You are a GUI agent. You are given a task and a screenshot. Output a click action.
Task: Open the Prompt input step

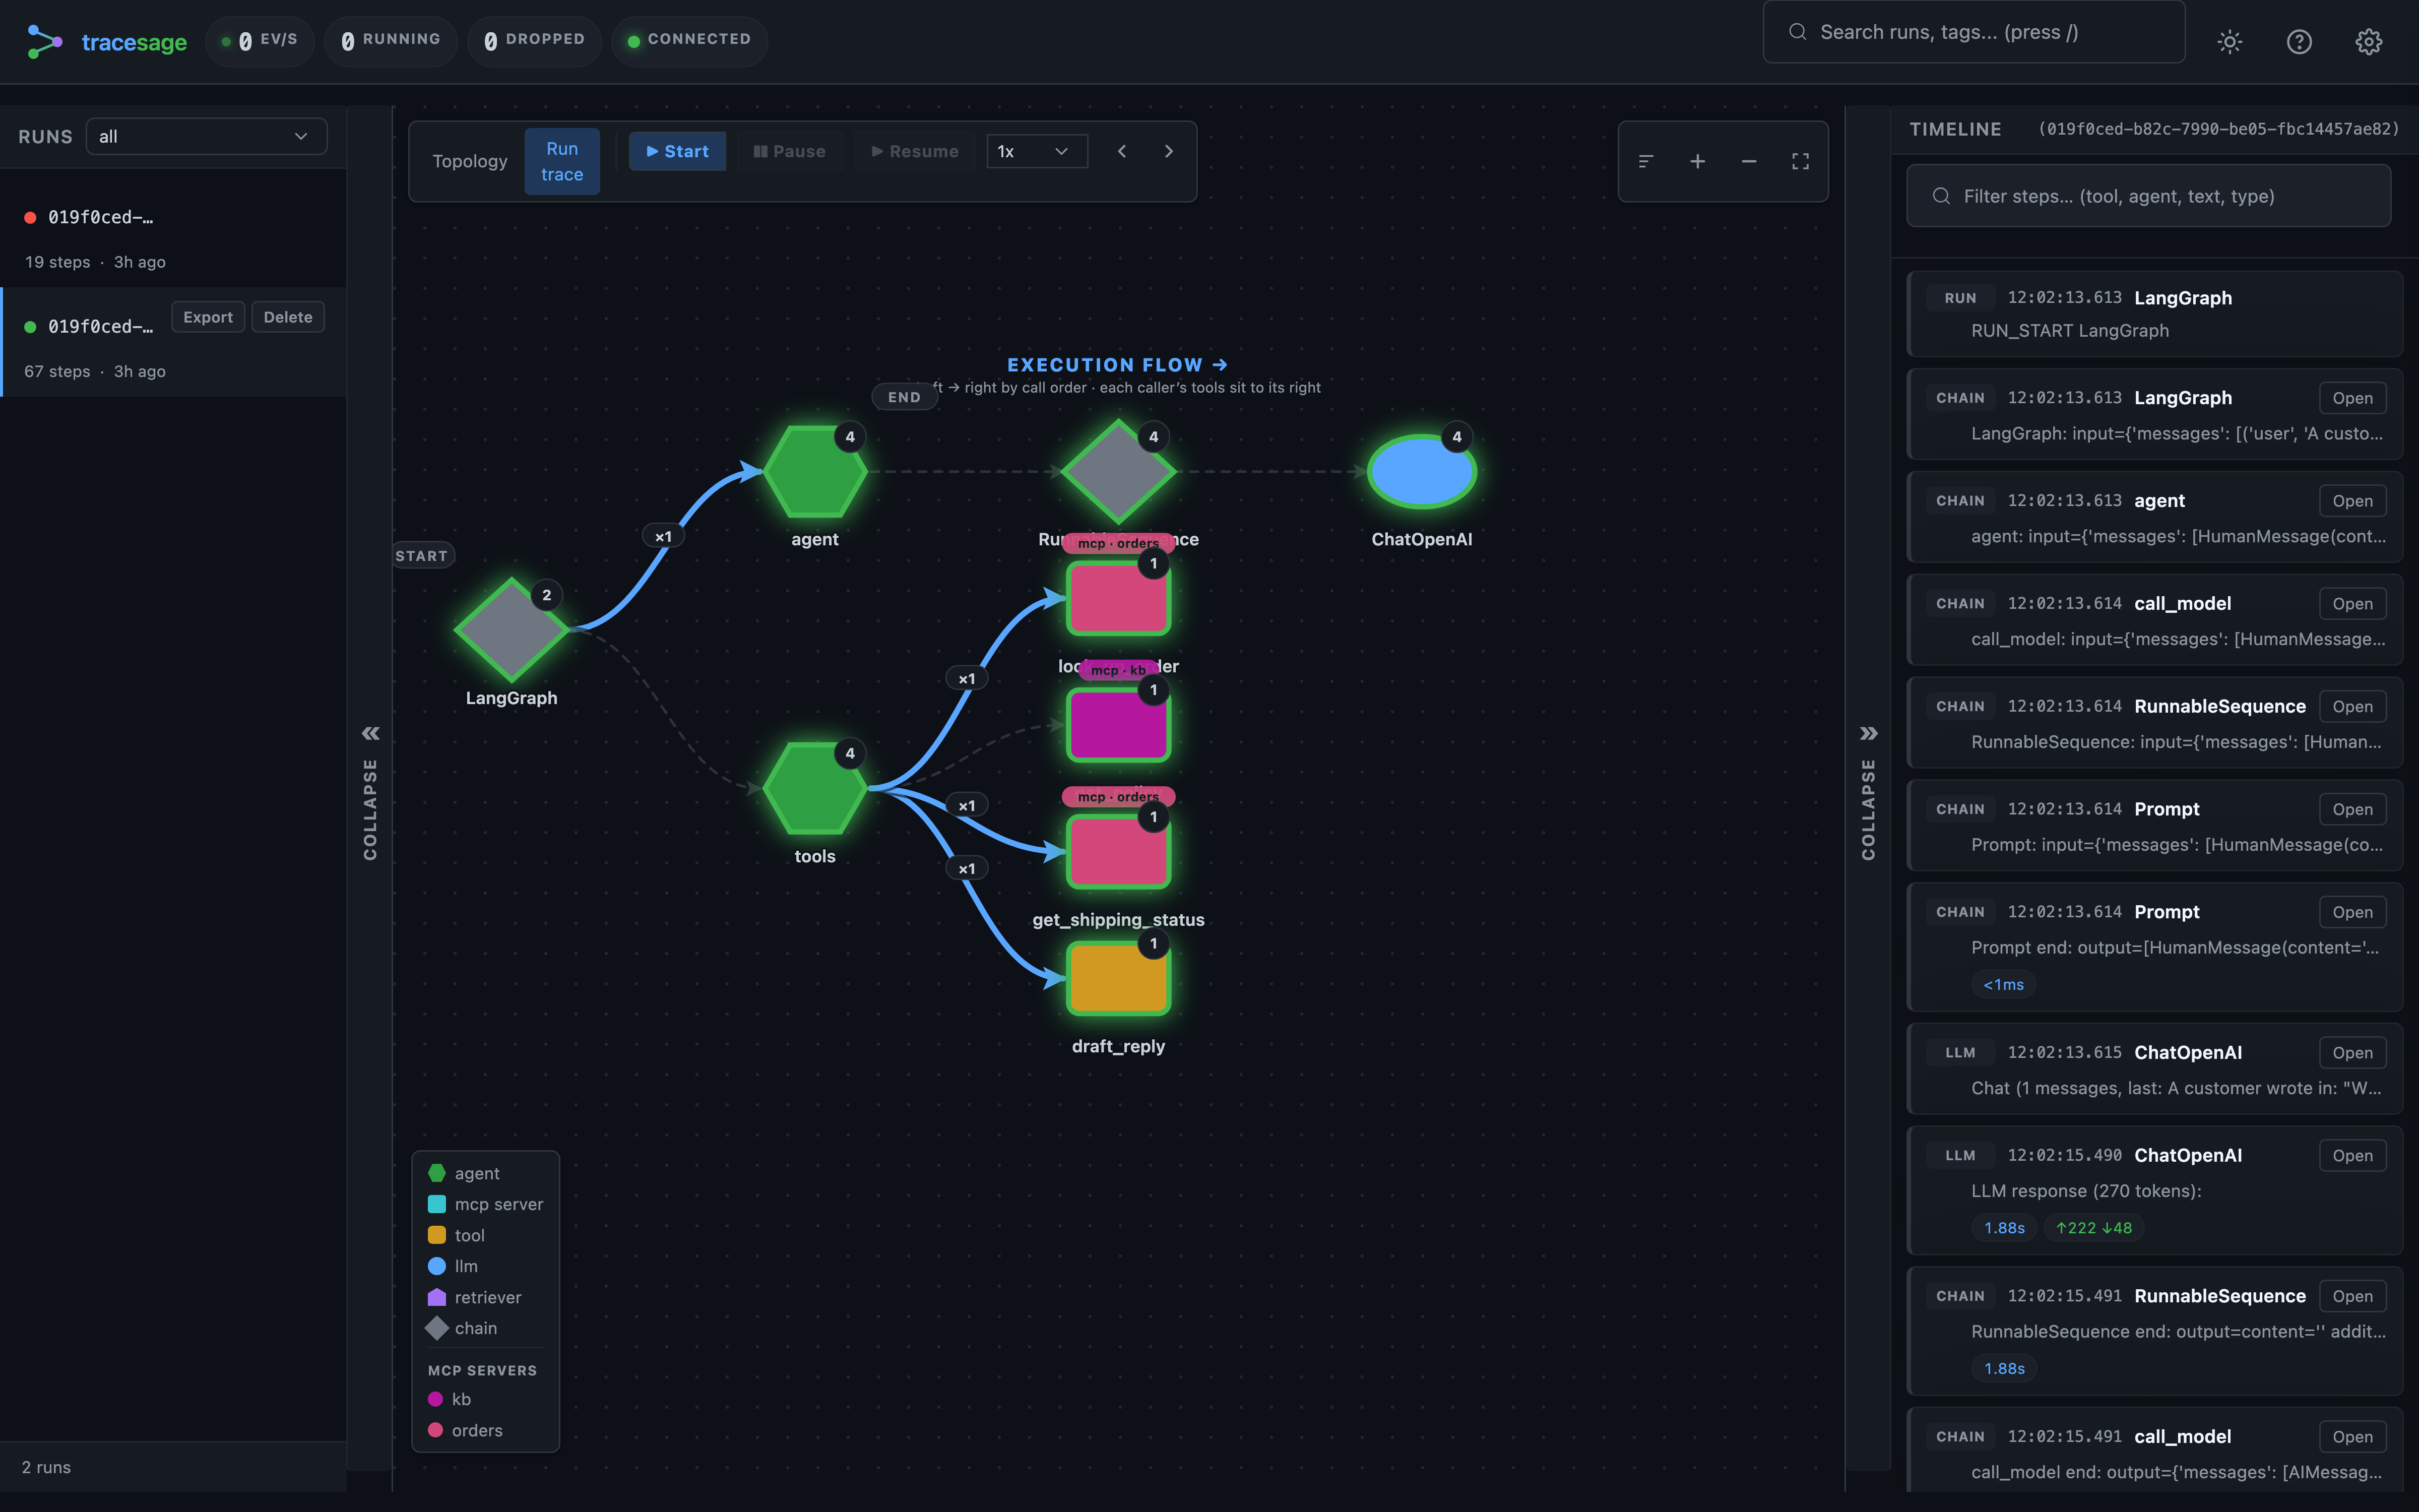pyautogui.click(x=2352, y=809)
